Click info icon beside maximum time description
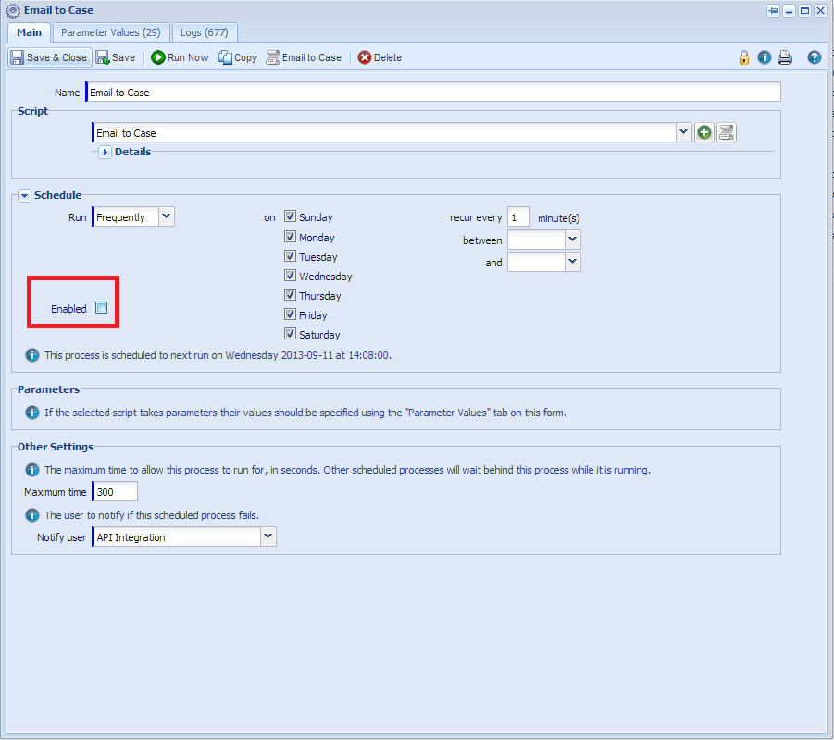The height and width of the screenshot is (740, 834). pos(32,470)
